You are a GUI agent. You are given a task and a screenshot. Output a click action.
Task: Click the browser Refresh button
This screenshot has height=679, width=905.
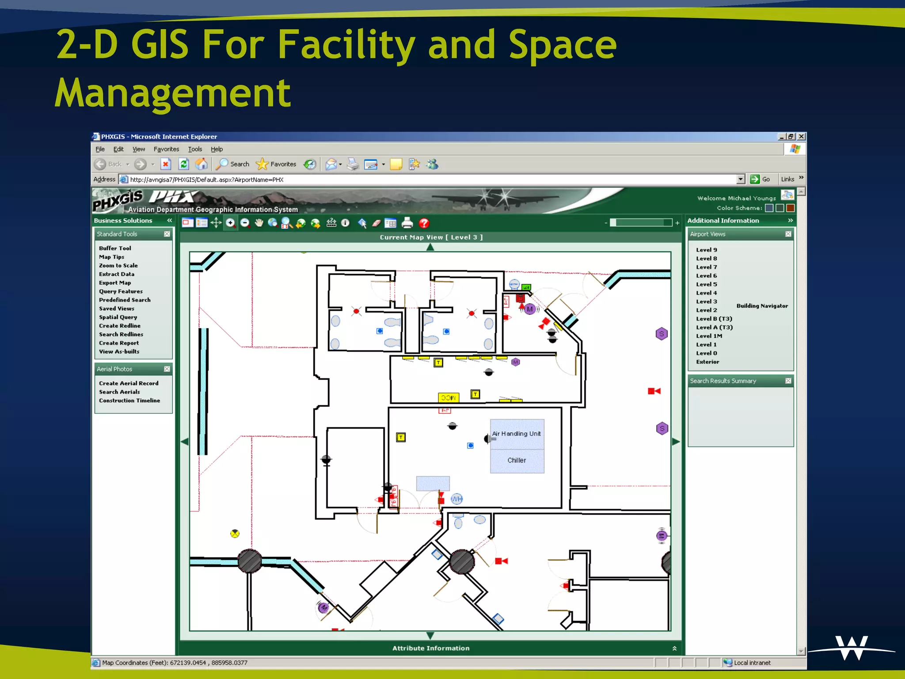pos(184,164)
